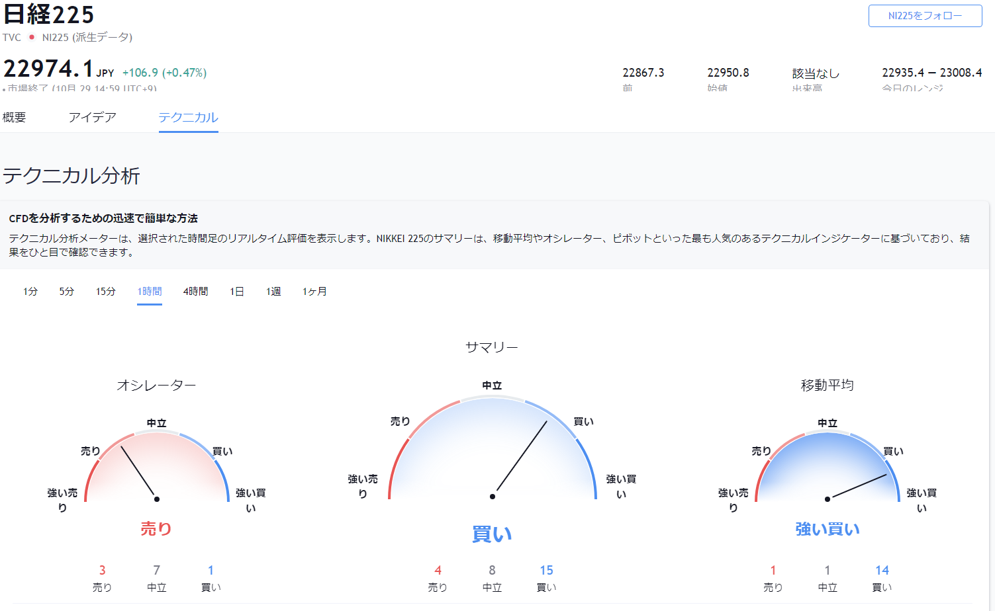Click the NI225をフォロー button
995x611 pixels.
click(x=925, y=16)
